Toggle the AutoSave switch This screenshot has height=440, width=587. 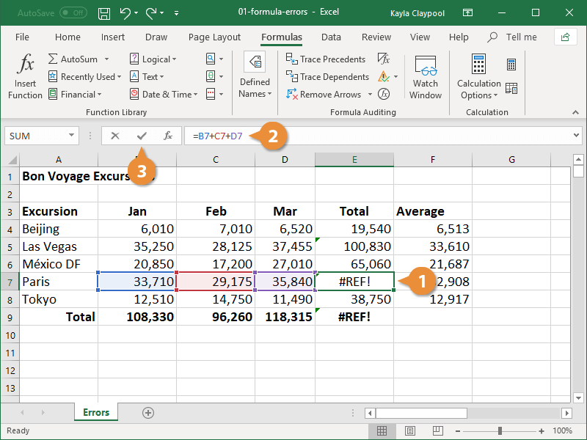click(x=73, y=13)
